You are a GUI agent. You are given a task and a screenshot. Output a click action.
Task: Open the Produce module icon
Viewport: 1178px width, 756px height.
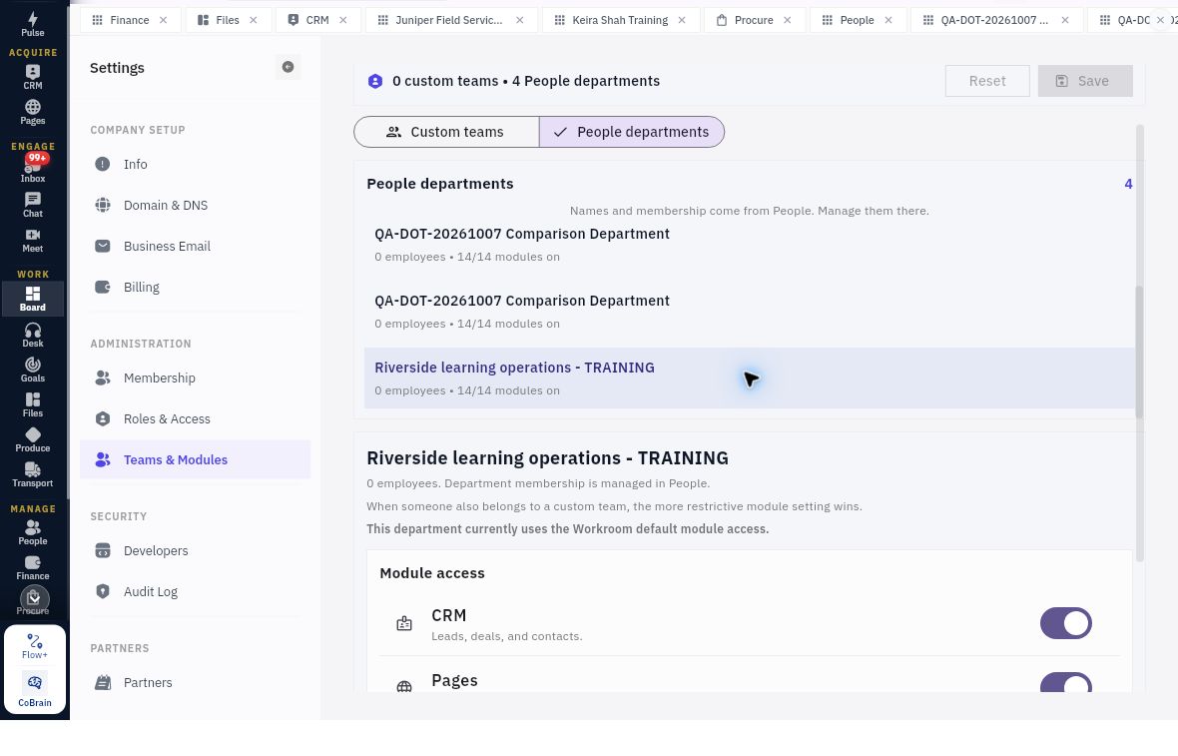(32, 439)
